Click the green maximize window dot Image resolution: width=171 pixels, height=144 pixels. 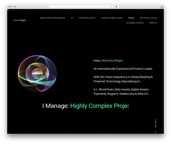(15, 6)
